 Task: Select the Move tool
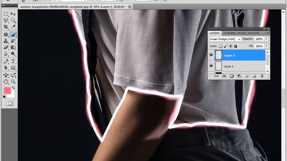click(x=13, y=14)
